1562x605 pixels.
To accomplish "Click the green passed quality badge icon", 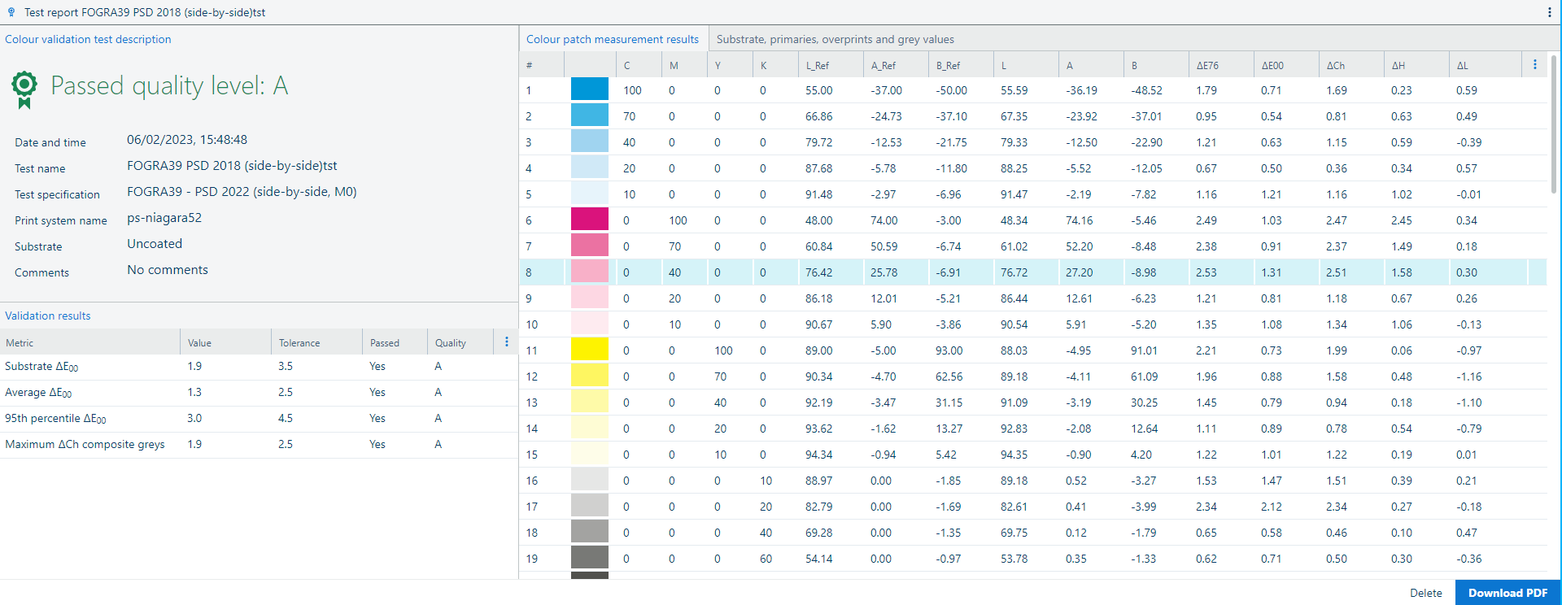I will click(24, 88).
